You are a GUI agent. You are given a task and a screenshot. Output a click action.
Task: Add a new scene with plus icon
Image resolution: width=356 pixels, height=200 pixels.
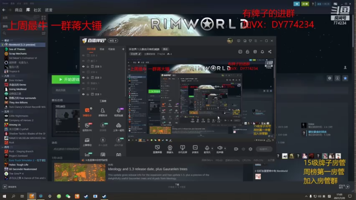tap(123, 49)
